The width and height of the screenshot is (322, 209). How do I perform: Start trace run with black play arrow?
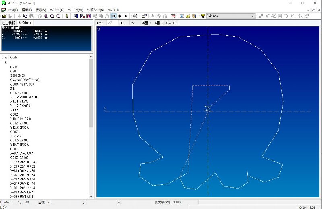click(126, 16)
